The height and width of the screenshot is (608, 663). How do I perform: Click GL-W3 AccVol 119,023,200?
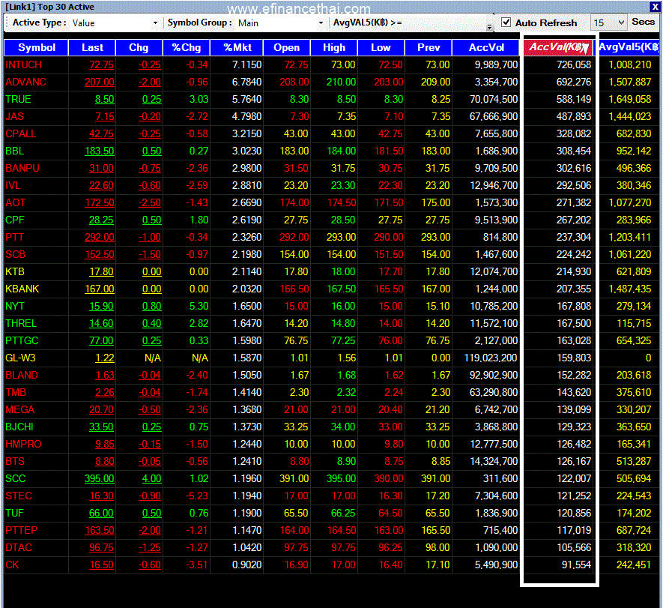click(491, 358)
